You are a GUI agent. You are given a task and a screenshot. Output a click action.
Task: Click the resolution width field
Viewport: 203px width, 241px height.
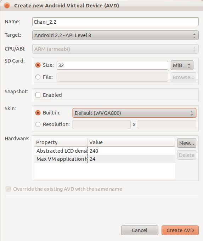[x=102, y=124]
